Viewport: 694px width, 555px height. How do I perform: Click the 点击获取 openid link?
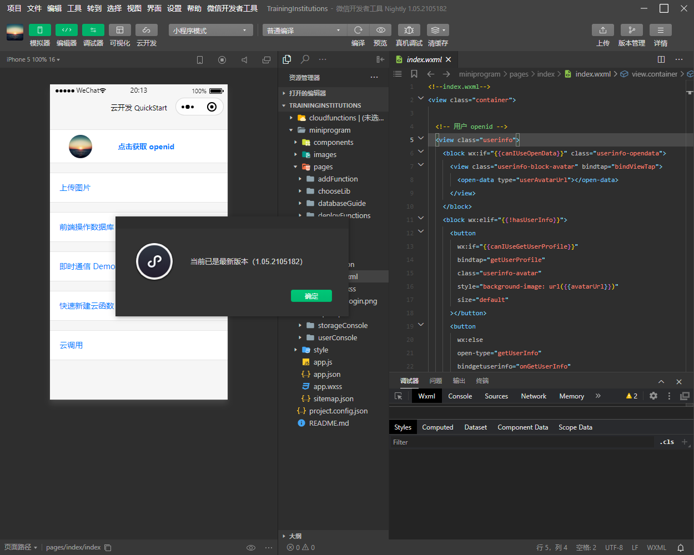click(x=146, y=147)
